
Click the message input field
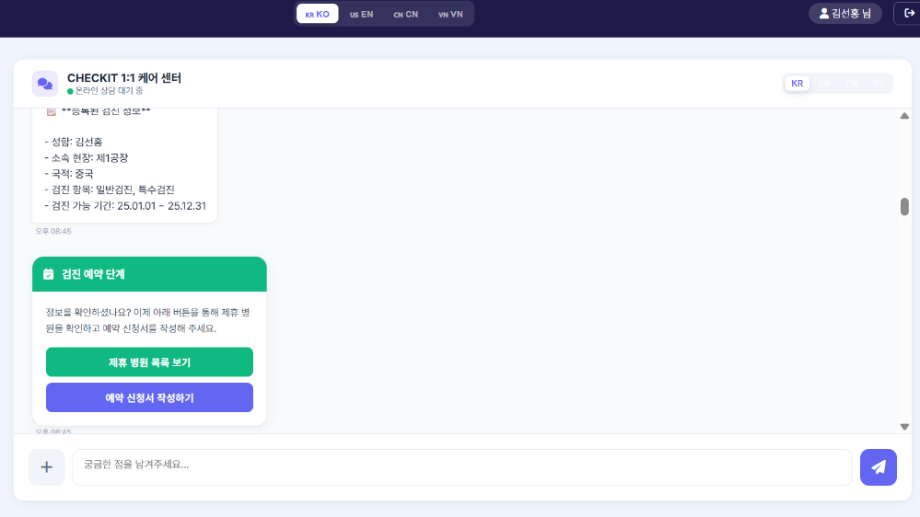pyautogui.click(x=461, y=466)
